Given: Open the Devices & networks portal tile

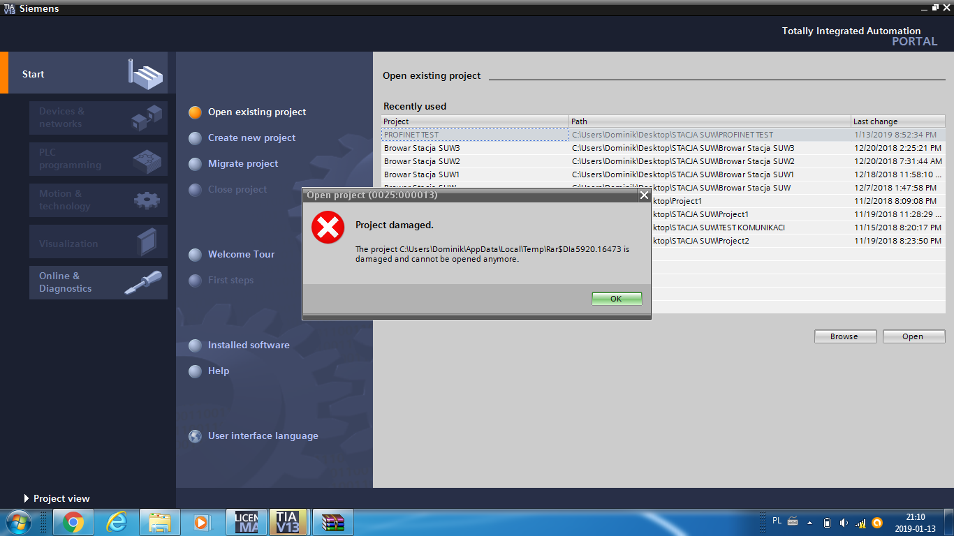Looking at the screenshot, I should 98,118.
